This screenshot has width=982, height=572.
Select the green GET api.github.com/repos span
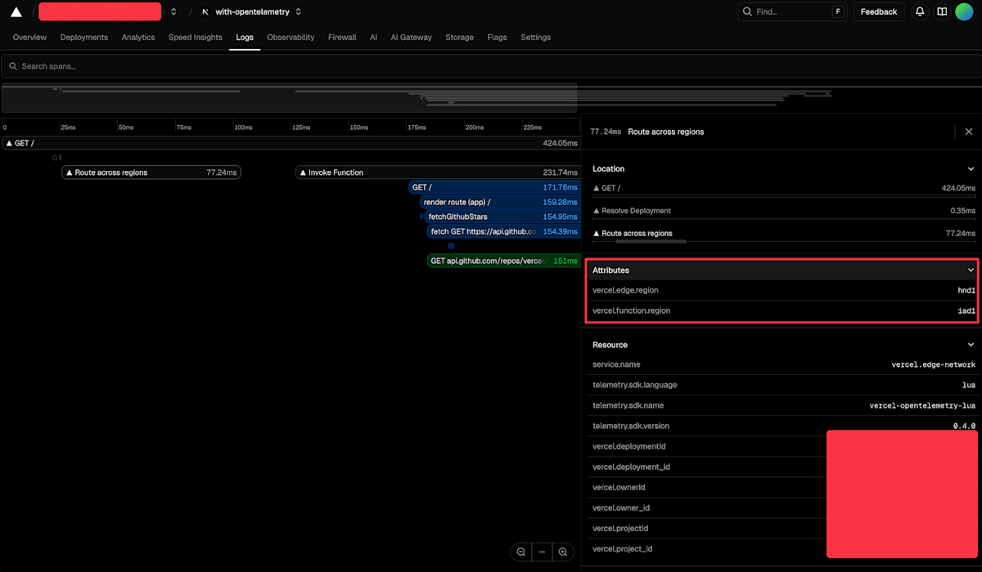point(503,261)
